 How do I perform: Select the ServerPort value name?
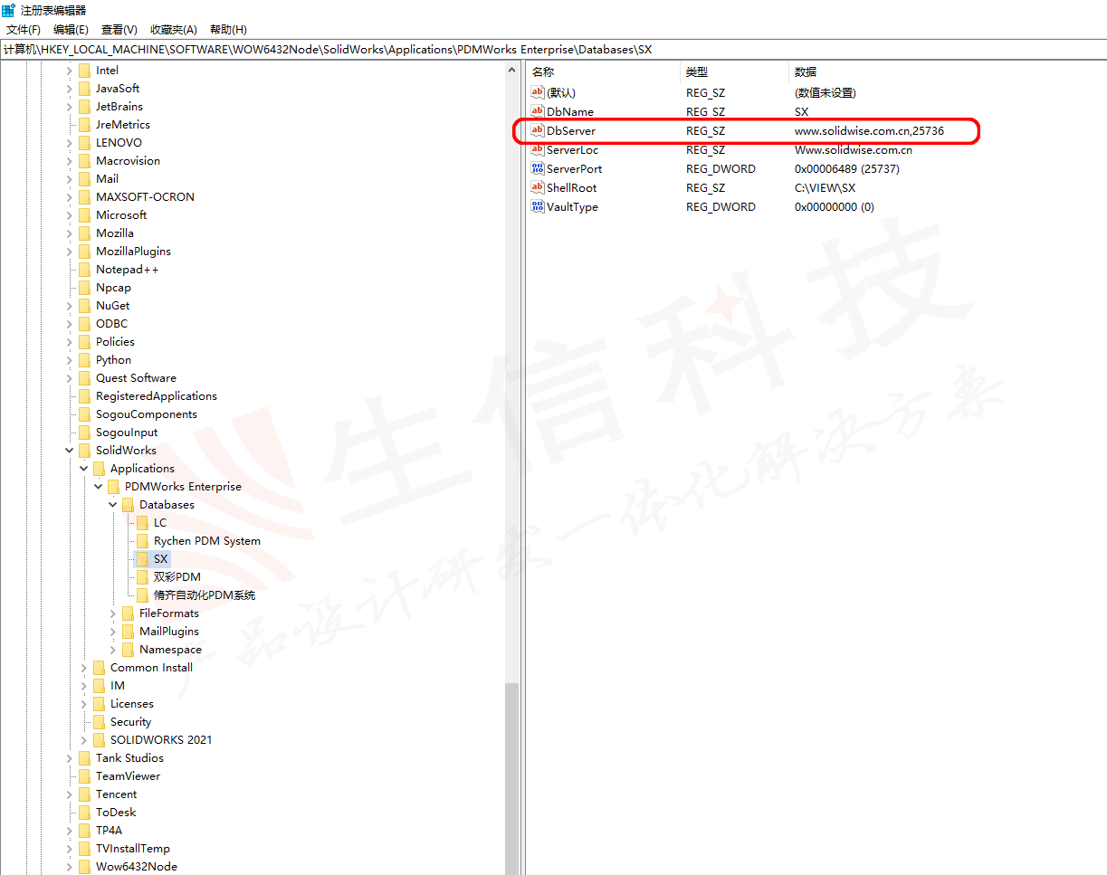[x=575, y=168]
